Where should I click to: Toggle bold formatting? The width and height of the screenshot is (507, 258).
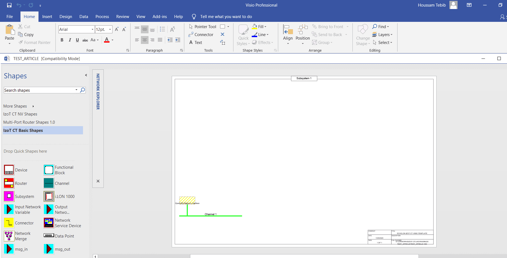(62, 40)
